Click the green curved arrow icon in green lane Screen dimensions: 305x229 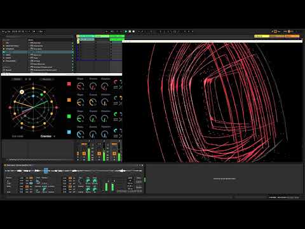(116, 114)
